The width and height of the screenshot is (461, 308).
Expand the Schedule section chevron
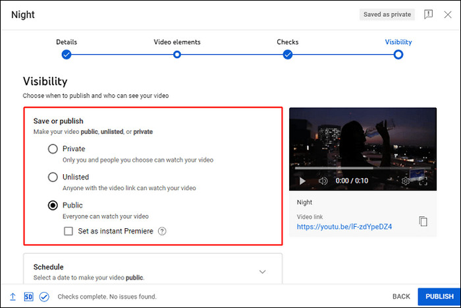pos(263,272)
